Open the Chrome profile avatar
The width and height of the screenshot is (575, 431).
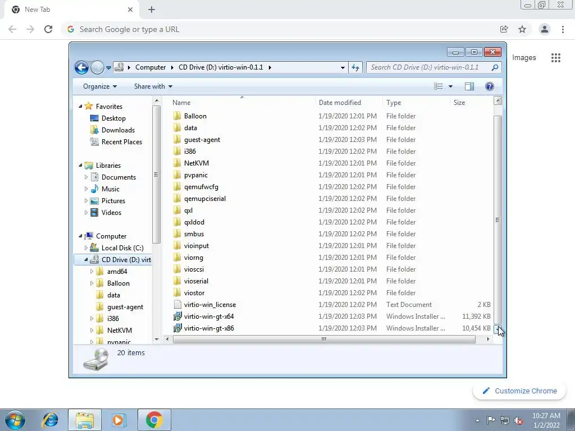pos(545,29)
